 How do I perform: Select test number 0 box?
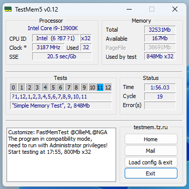tap(13, 87)
